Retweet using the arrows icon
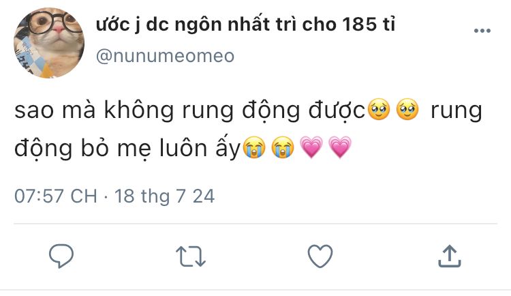Viewport: 511px width, 296px height. [x=191, y=256]
